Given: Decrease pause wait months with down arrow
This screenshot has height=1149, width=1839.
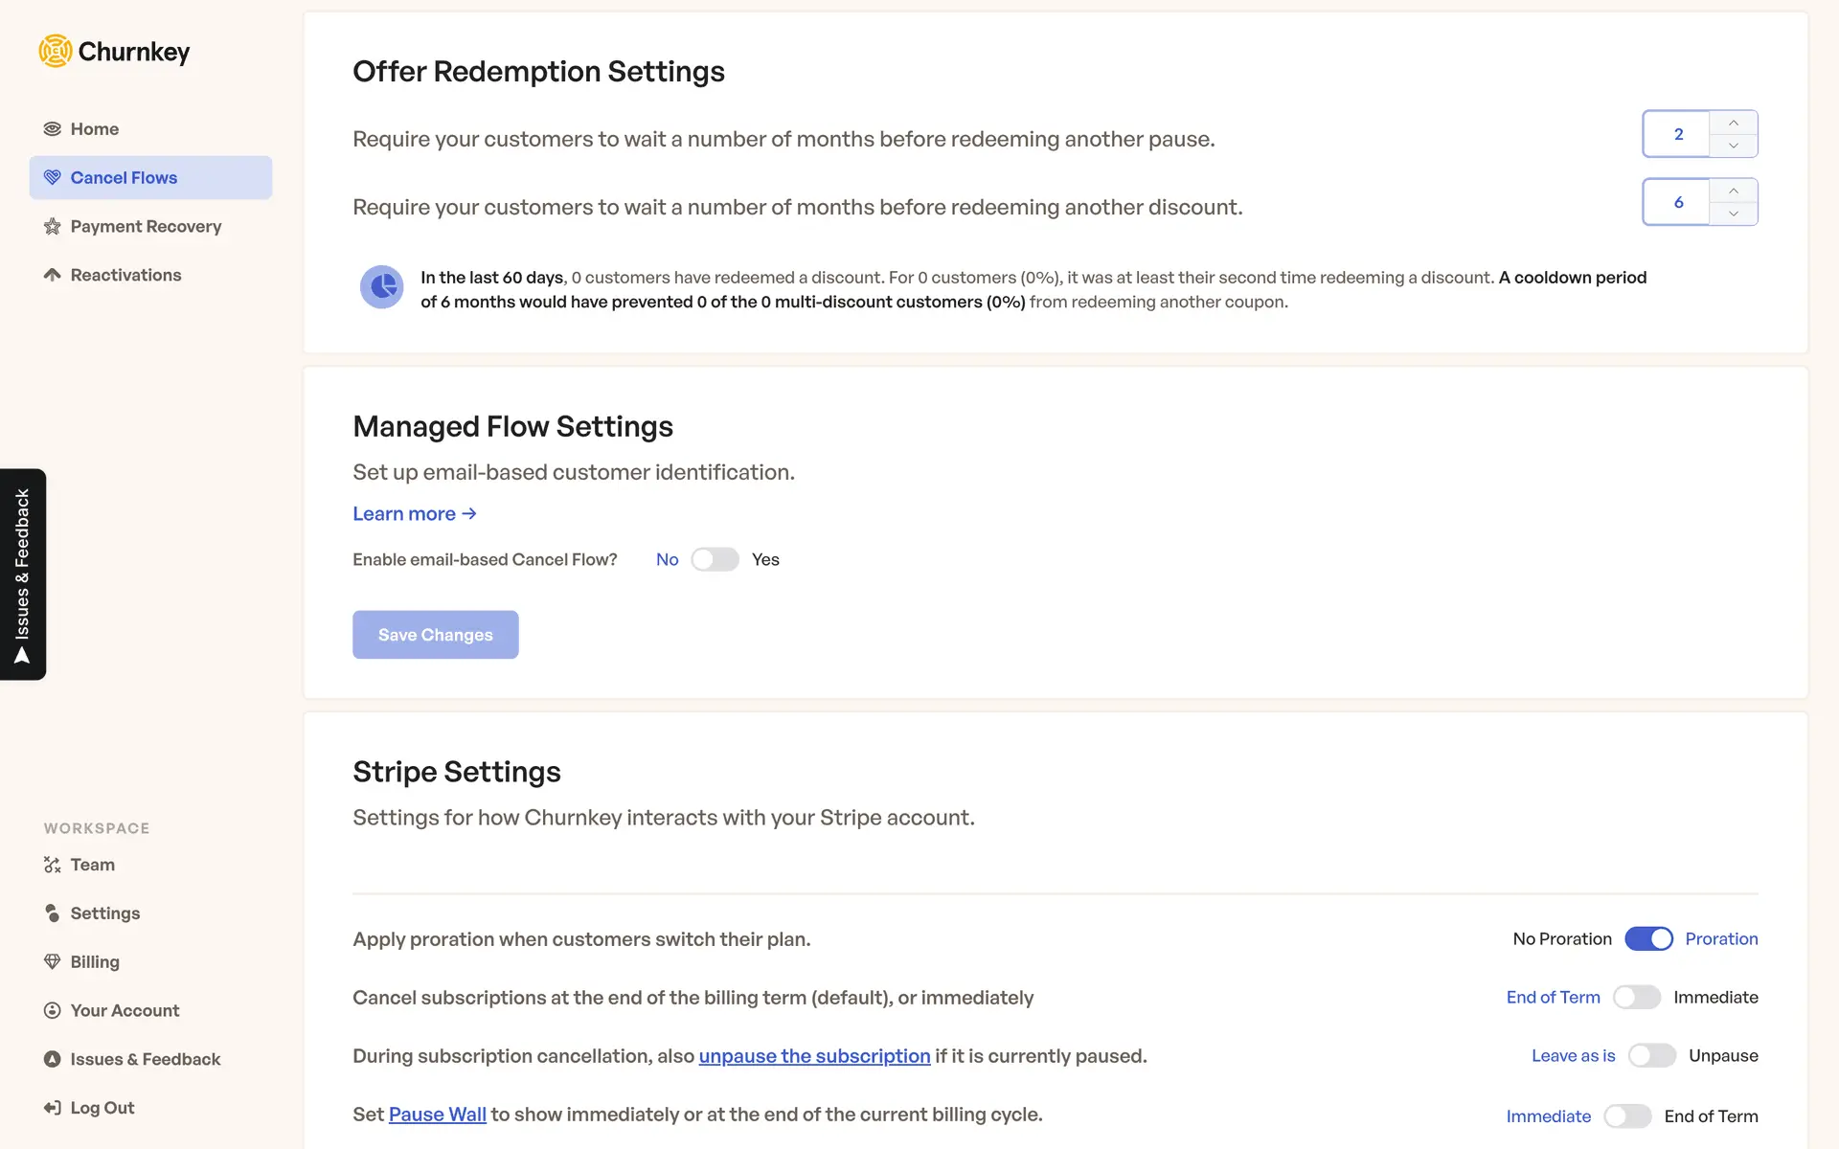Looking at the screenshot, I should click(x=1733, y=146).
